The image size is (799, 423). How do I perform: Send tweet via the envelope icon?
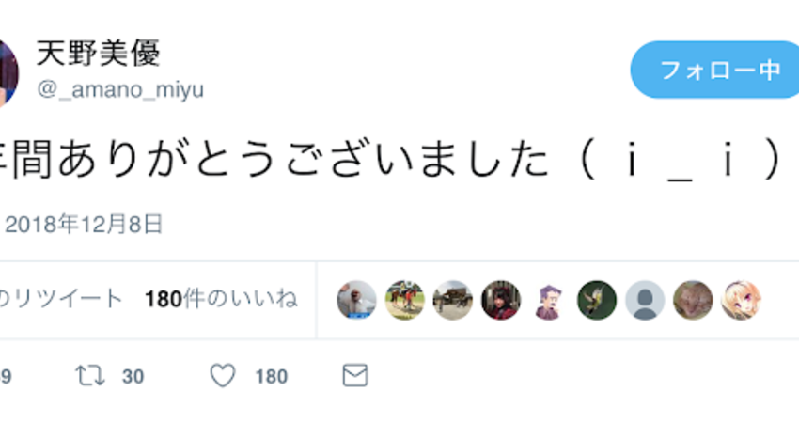(x=354, y=377)
